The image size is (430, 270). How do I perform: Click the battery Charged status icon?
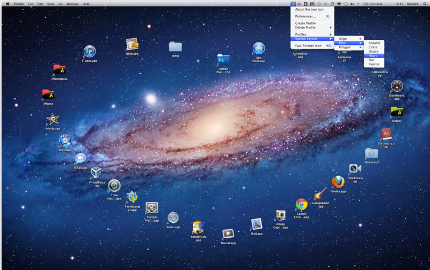[373, 4]
